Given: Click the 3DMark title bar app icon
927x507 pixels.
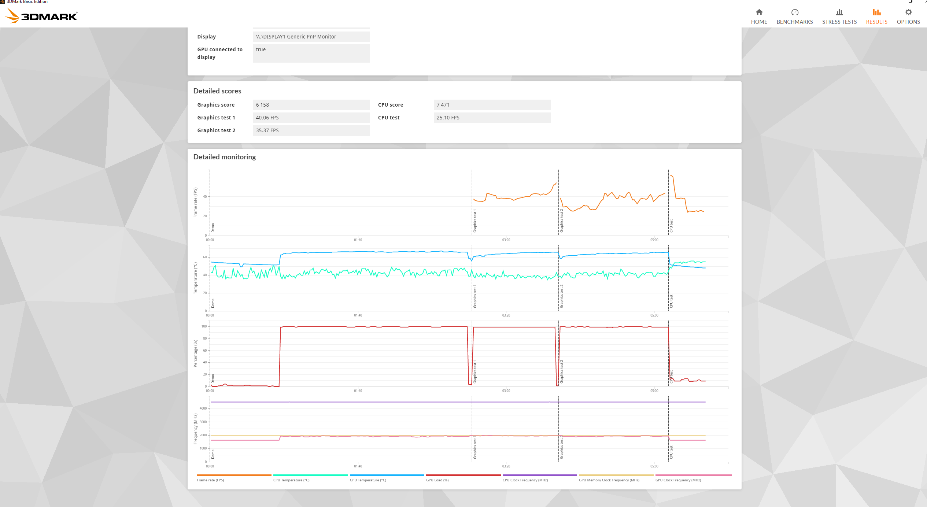Looking at the screenshot, I should [3, 2].
